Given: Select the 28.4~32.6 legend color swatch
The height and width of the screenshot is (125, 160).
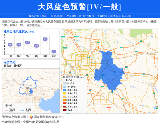Looking at the screenshot, I should 64,107.
